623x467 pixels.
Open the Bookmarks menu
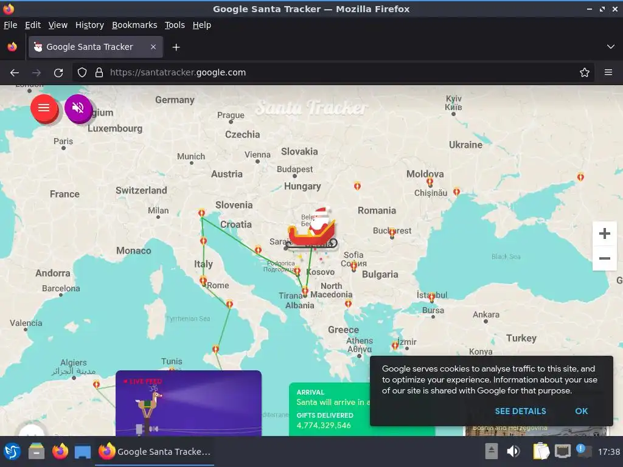(x=134, y=25)
